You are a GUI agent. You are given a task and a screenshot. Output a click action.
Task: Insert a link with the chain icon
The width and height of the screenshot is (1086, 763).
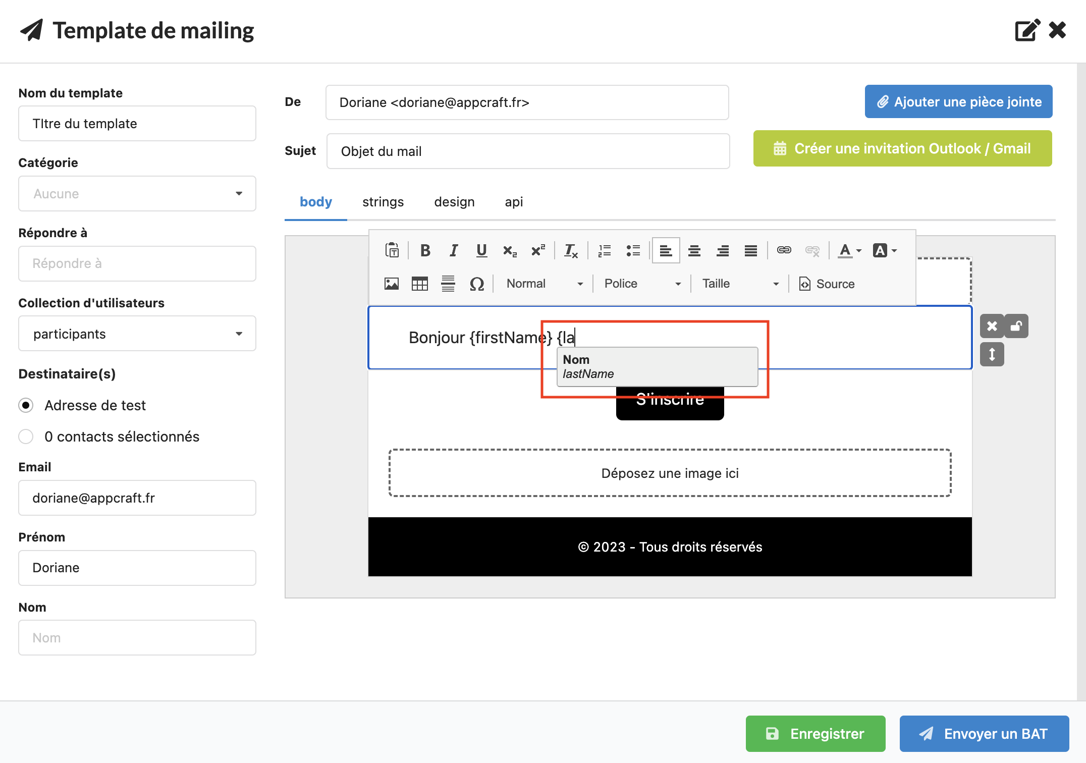pyautogui.click(x=784, y=250)
